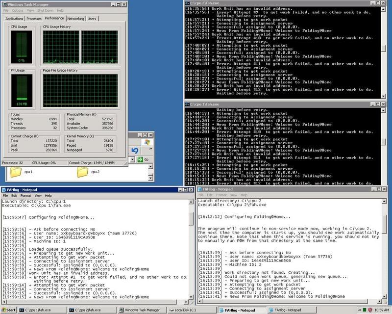
Task: Open Help menu in right FAHlog Notepad
Action: click(244, 195)
